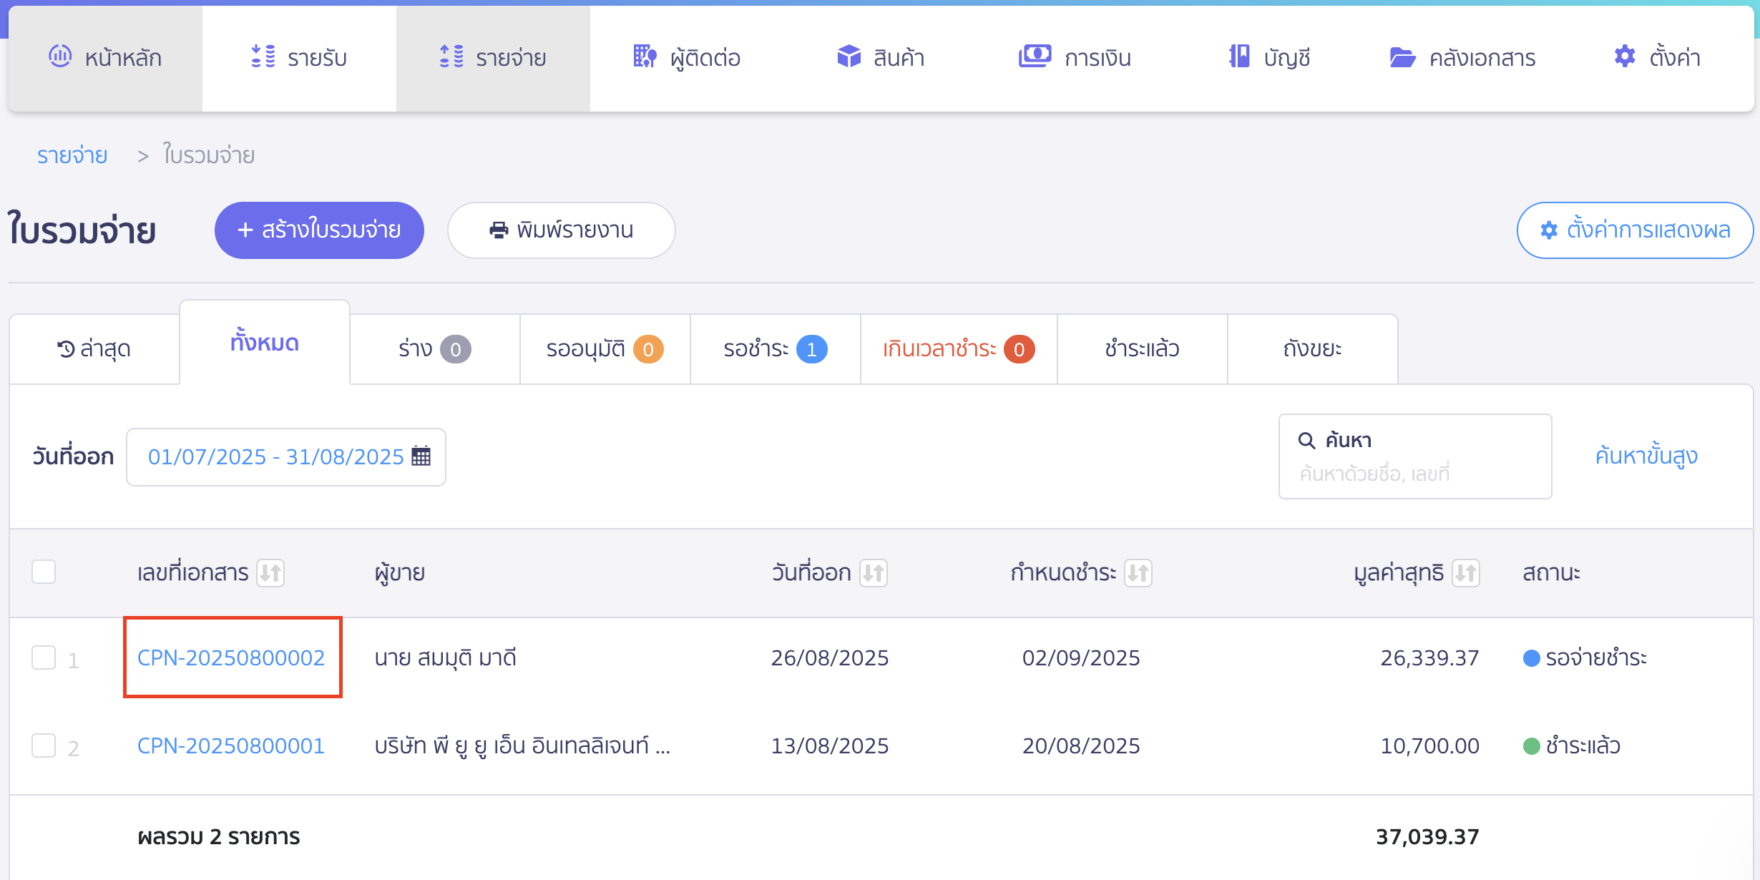Open the คลังเอกสาร document library menu
The image size is (1760, 880).
[1462, 57]
